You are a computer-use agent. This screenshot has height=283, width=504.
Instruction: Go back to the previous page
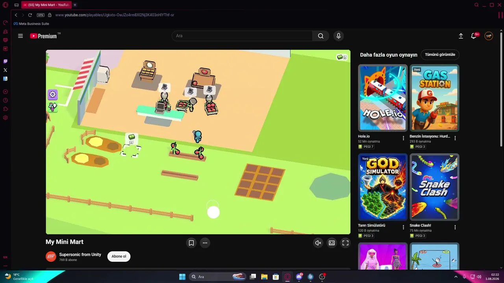16,15
